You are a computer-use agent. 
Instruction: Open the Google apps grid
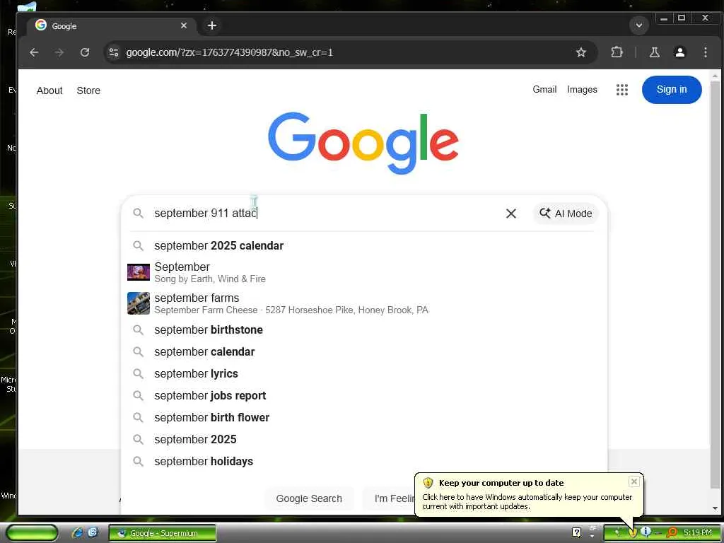(x=622, y=90)
